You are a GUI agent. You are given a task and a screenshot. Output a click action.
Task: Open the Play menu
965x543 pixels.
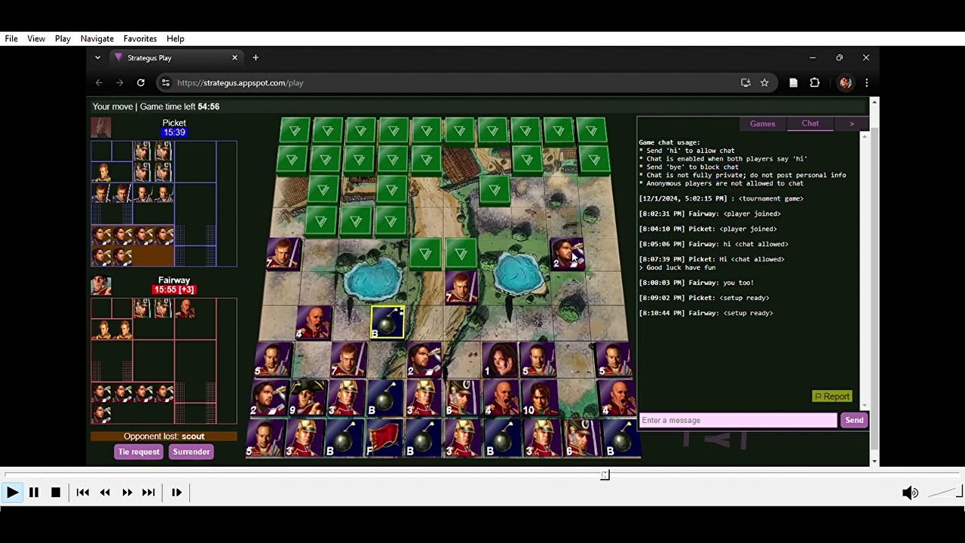(63, 38)
